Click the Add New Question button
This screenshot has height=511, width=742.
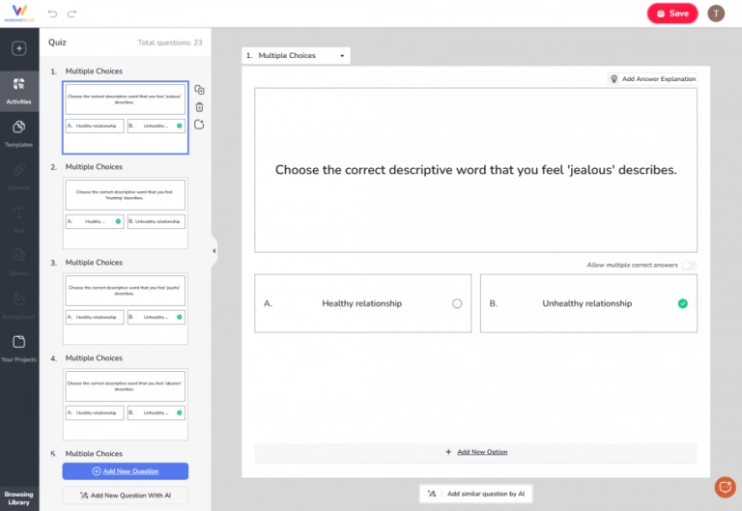coord(126,471)
